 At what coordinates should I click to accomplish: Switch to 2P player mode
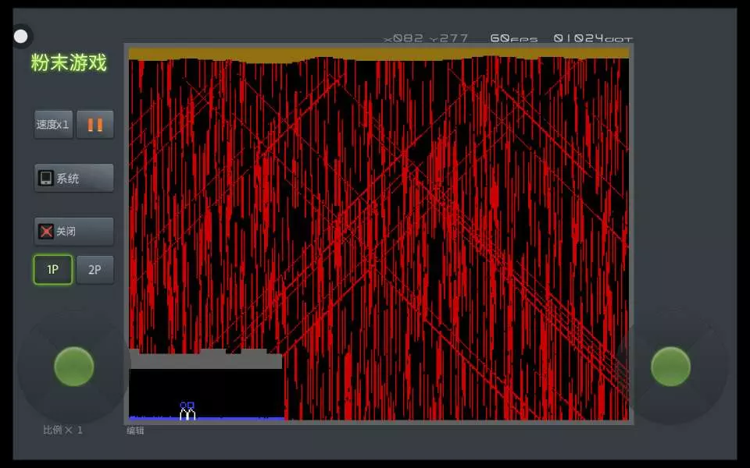(95, 270)
